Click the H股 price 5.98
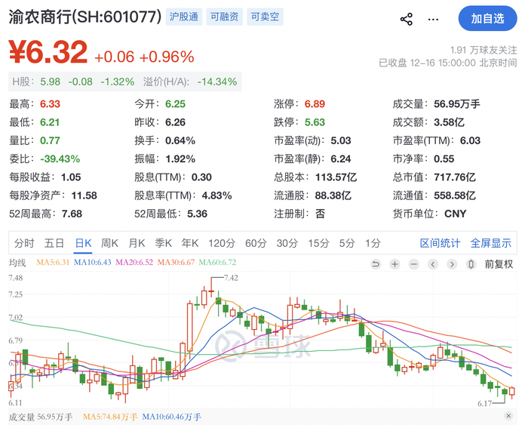Image resolution: width=528 pixels, height=425 pixels. [x=51, y=82]
